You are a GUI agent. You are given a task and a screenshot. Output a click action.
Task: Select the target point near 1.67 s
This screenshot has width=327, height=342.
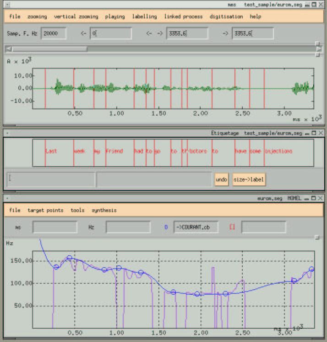[x=173, y=292]
